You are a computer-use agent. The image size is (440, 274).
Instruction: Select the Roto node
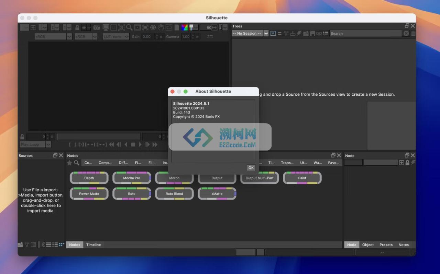point(132,194)
